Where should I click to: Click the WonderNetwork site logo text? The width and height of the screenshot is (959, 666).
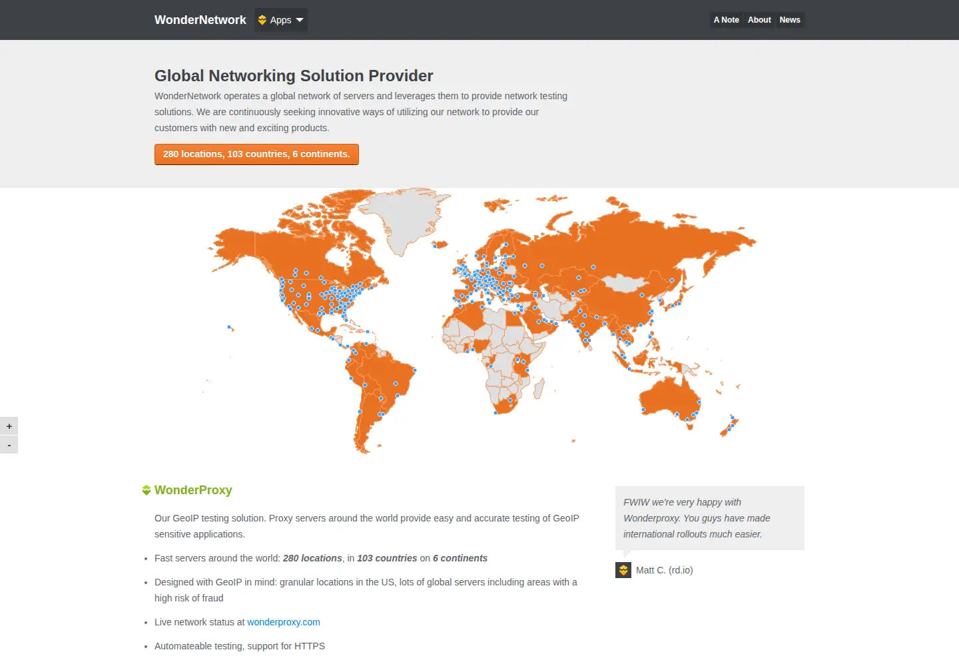tap(200, 20)
